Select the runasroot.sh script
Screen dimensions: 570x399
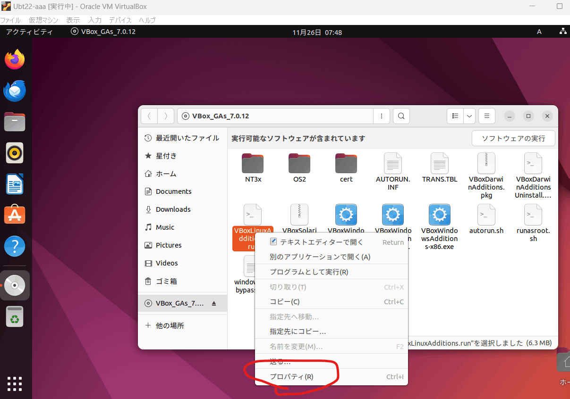pos(533,223)
